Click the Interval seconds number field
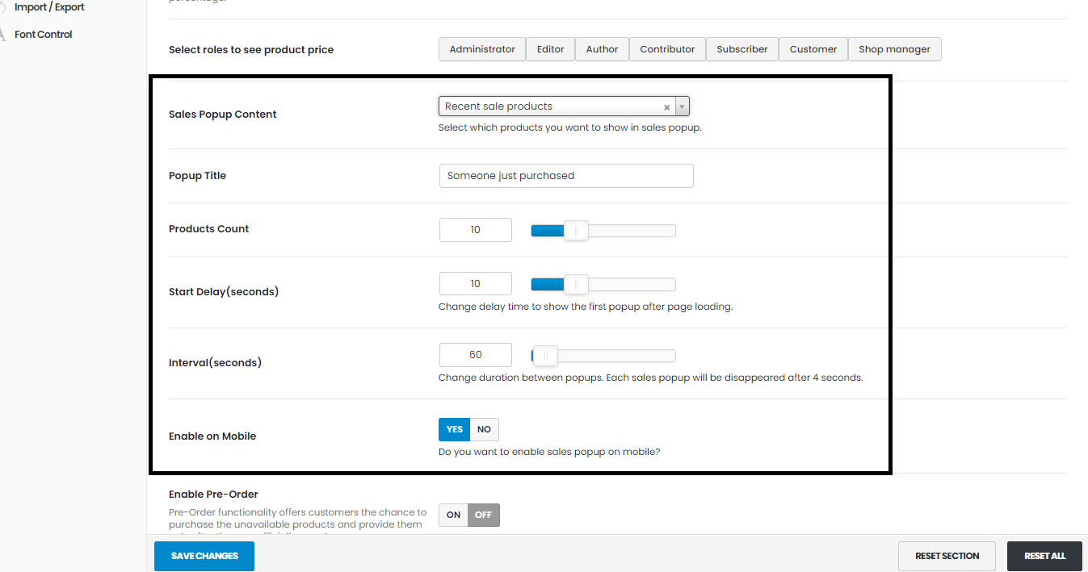This screenshot has width=1088, height=572. 476,355
